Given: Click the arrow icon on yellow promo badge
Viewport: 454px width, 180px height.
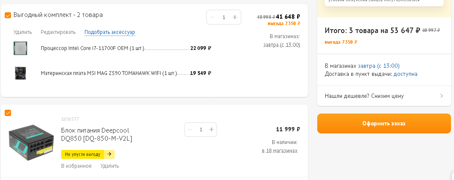Looking at the screenshot, I should pos(109,154).
